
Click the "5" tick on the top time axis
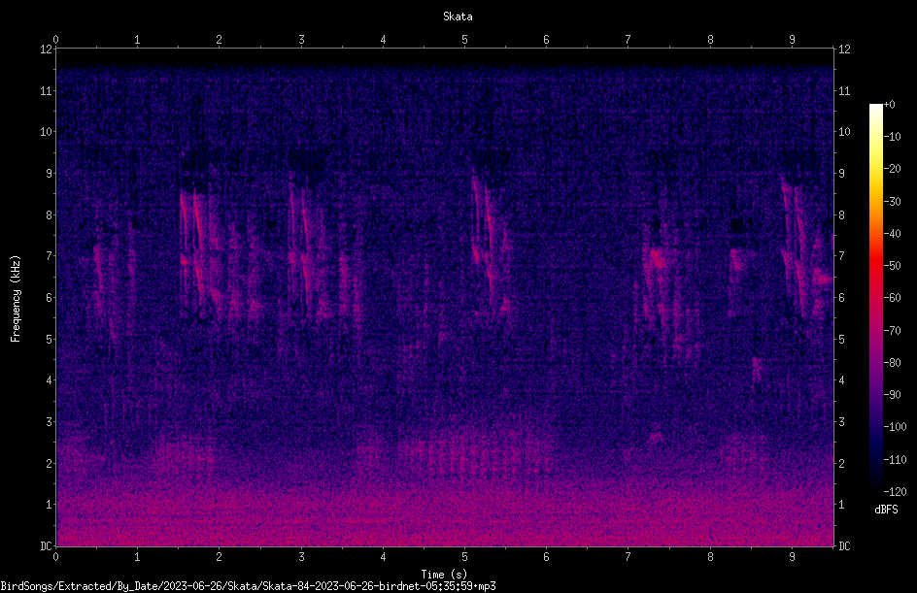pos(465,40)
